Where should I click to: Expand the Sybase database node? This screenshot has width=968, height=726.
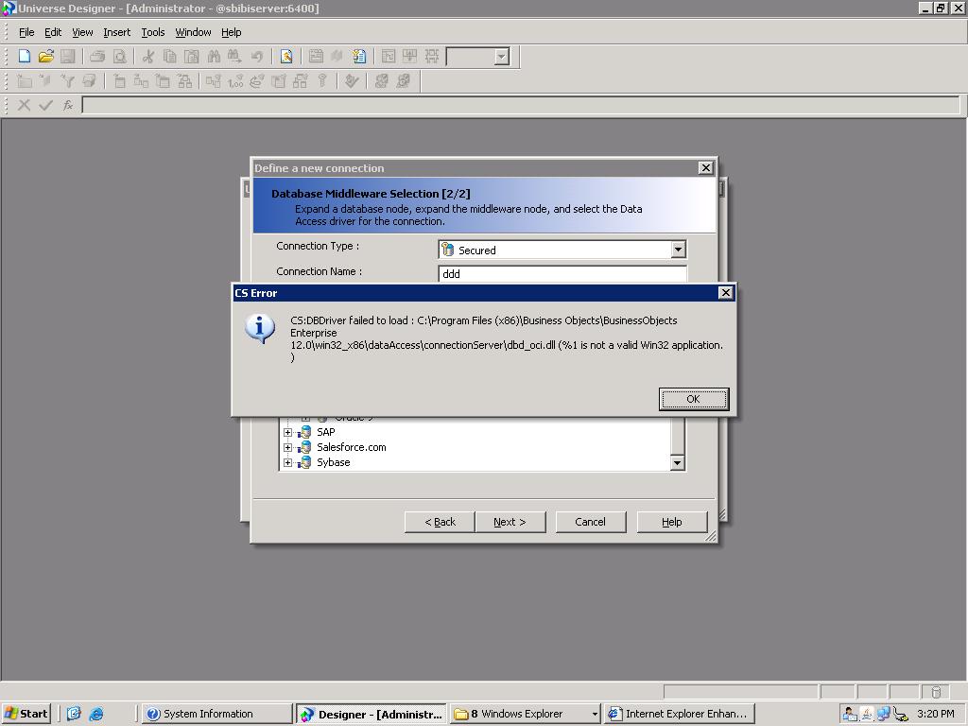pyautogui.click(x=287, y=462)
